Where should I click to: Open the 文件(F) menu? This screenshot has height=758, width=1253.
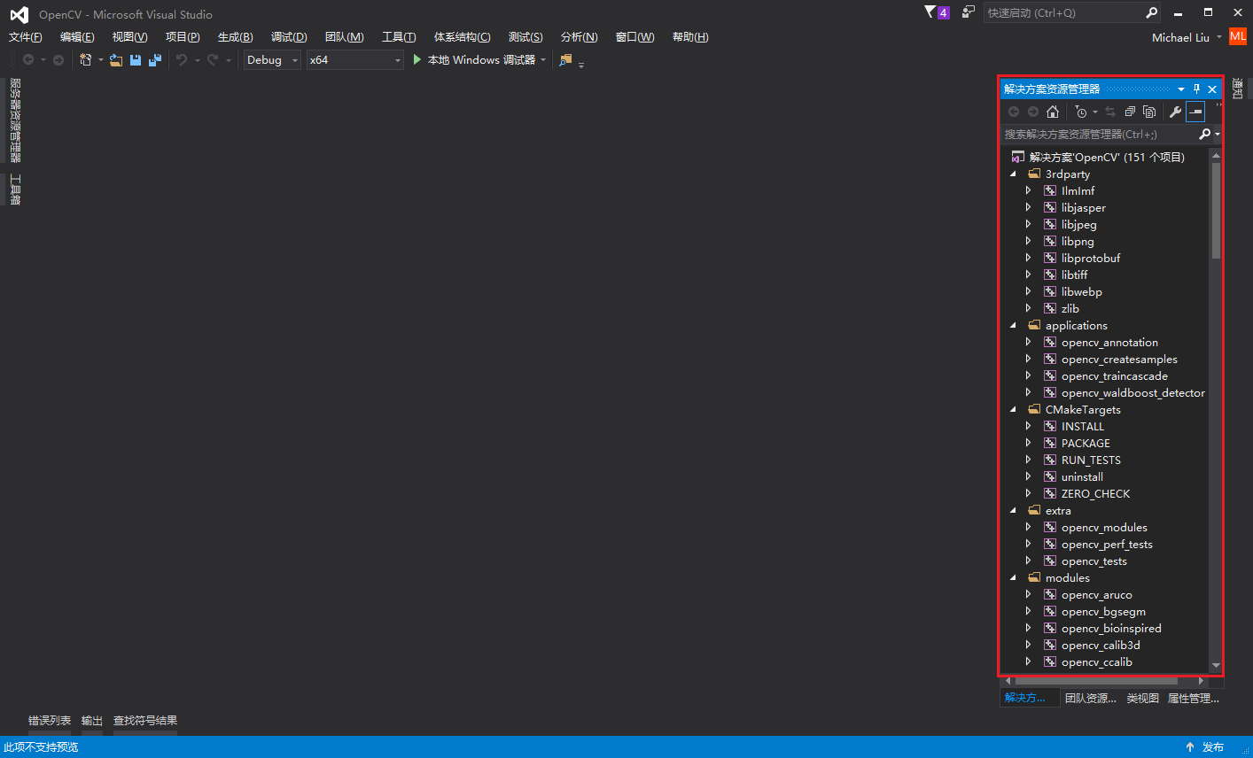(x=26, y=37)
